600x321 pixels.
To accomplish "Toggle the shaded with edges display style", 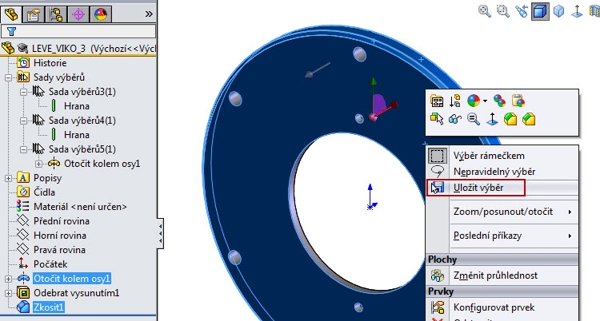I will click(x=541, y=11).
